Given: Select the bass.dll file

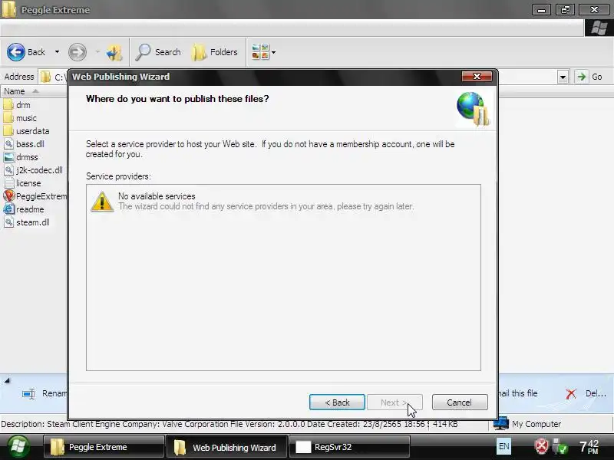Looking at the screenshot, I should (x=25, y=144).
